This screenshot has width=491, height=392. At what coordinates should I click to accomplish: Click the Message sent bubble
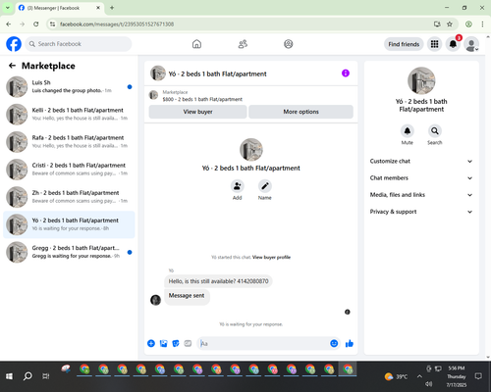[x=187, y=297]
